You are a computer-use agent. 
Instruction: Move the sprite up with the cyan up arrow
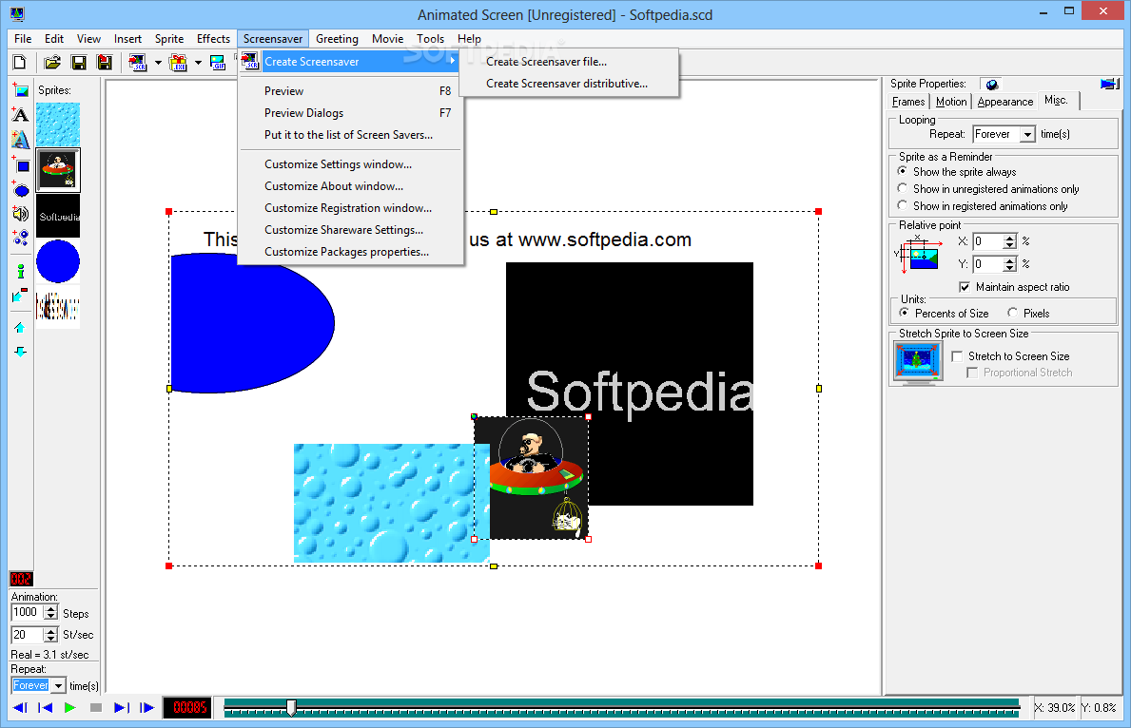20,327
